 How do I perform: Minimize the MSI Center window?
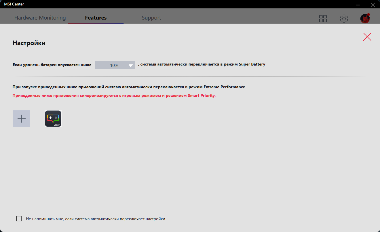click(x=358, y=5)
